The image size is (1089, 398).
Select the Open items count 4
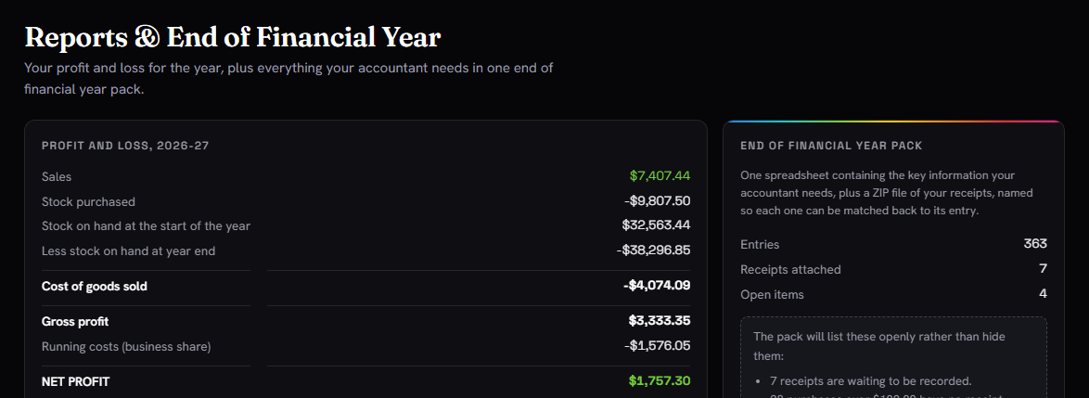tap(1044, 294)
